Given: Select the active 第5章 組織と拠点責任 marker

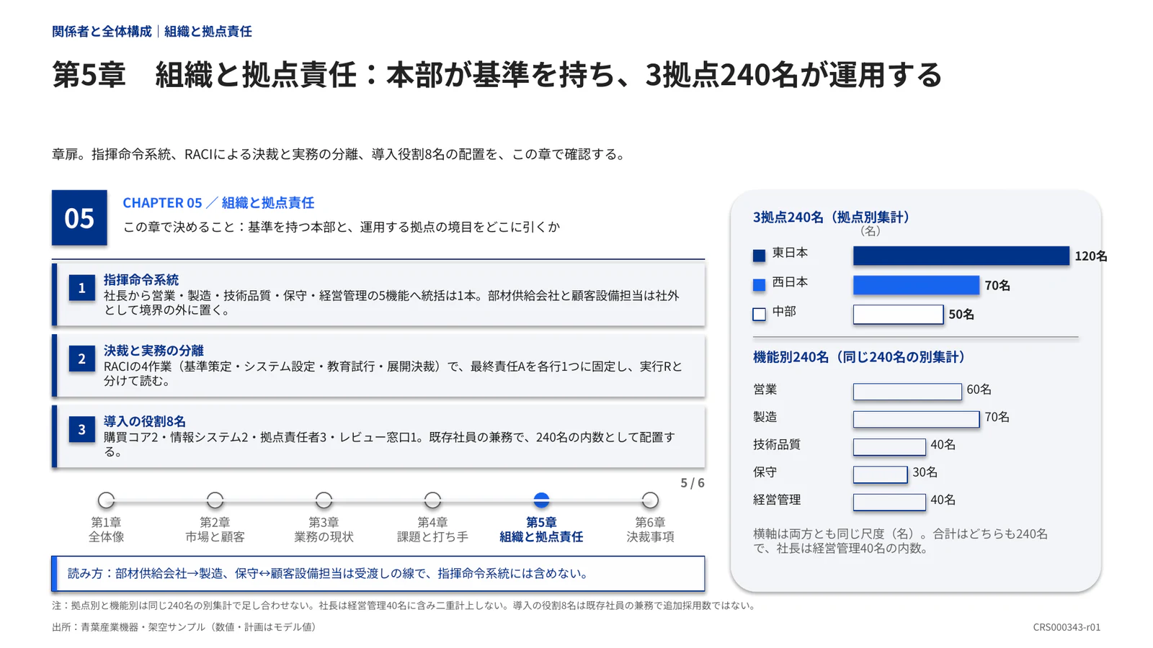Looking at the screenshot, I should 541,500.
